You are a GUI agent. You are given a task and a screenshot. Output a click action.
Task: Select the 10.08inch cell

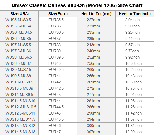[135, 63]
